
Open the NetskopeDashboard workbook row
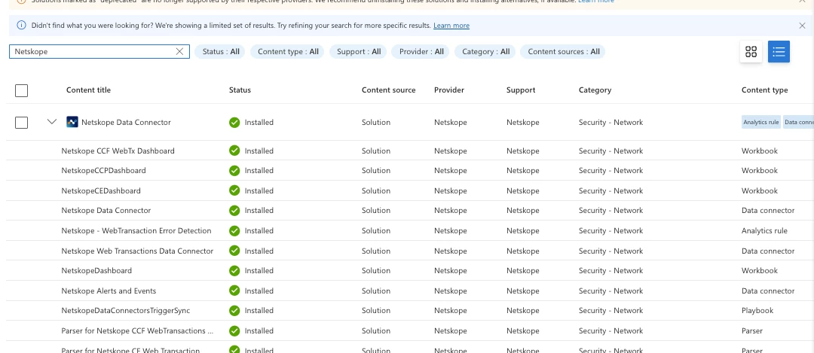410,270
